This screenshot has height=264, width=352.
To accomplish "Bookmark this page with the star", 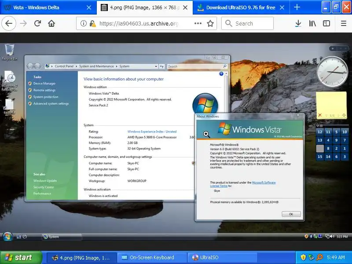I will (x=210, y=23).
